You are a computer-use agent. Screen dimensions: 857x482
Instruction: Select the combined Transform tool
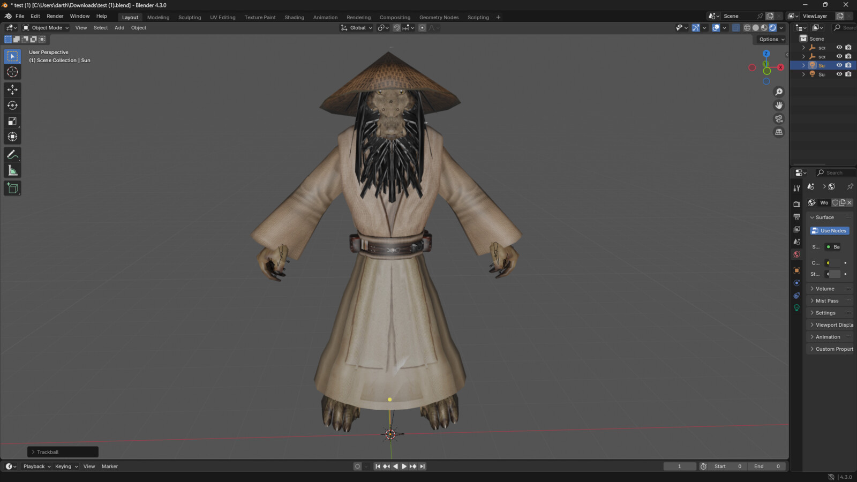[12, 137]
